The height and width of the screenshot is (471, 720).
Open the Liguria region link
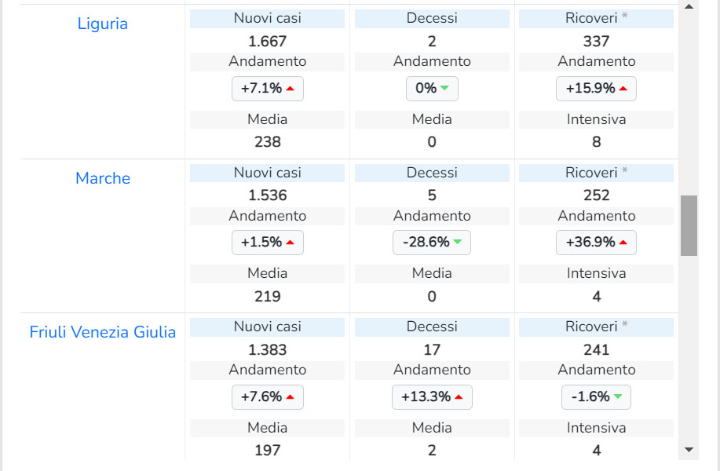tap(102, 24)
